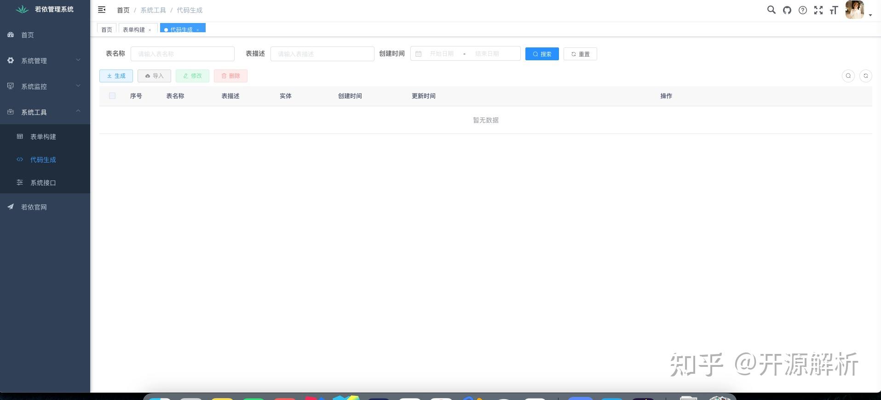This screenshot has width=881, height=400.
Task: Click the 系统管理 gear icon
Action: tap(11, 60)
